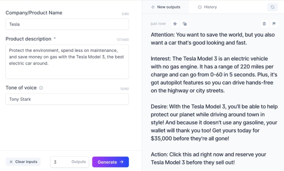This screenshot has width=284, height=171.
Task: Focus the Company/Product Name field containing Tesla
Action: coord(67,24)
